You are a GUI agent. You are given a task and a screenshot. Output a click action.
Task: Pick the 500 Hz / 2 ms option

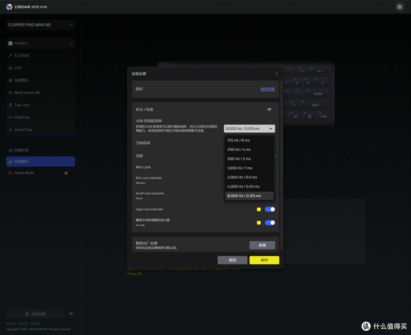pos(249,159)
